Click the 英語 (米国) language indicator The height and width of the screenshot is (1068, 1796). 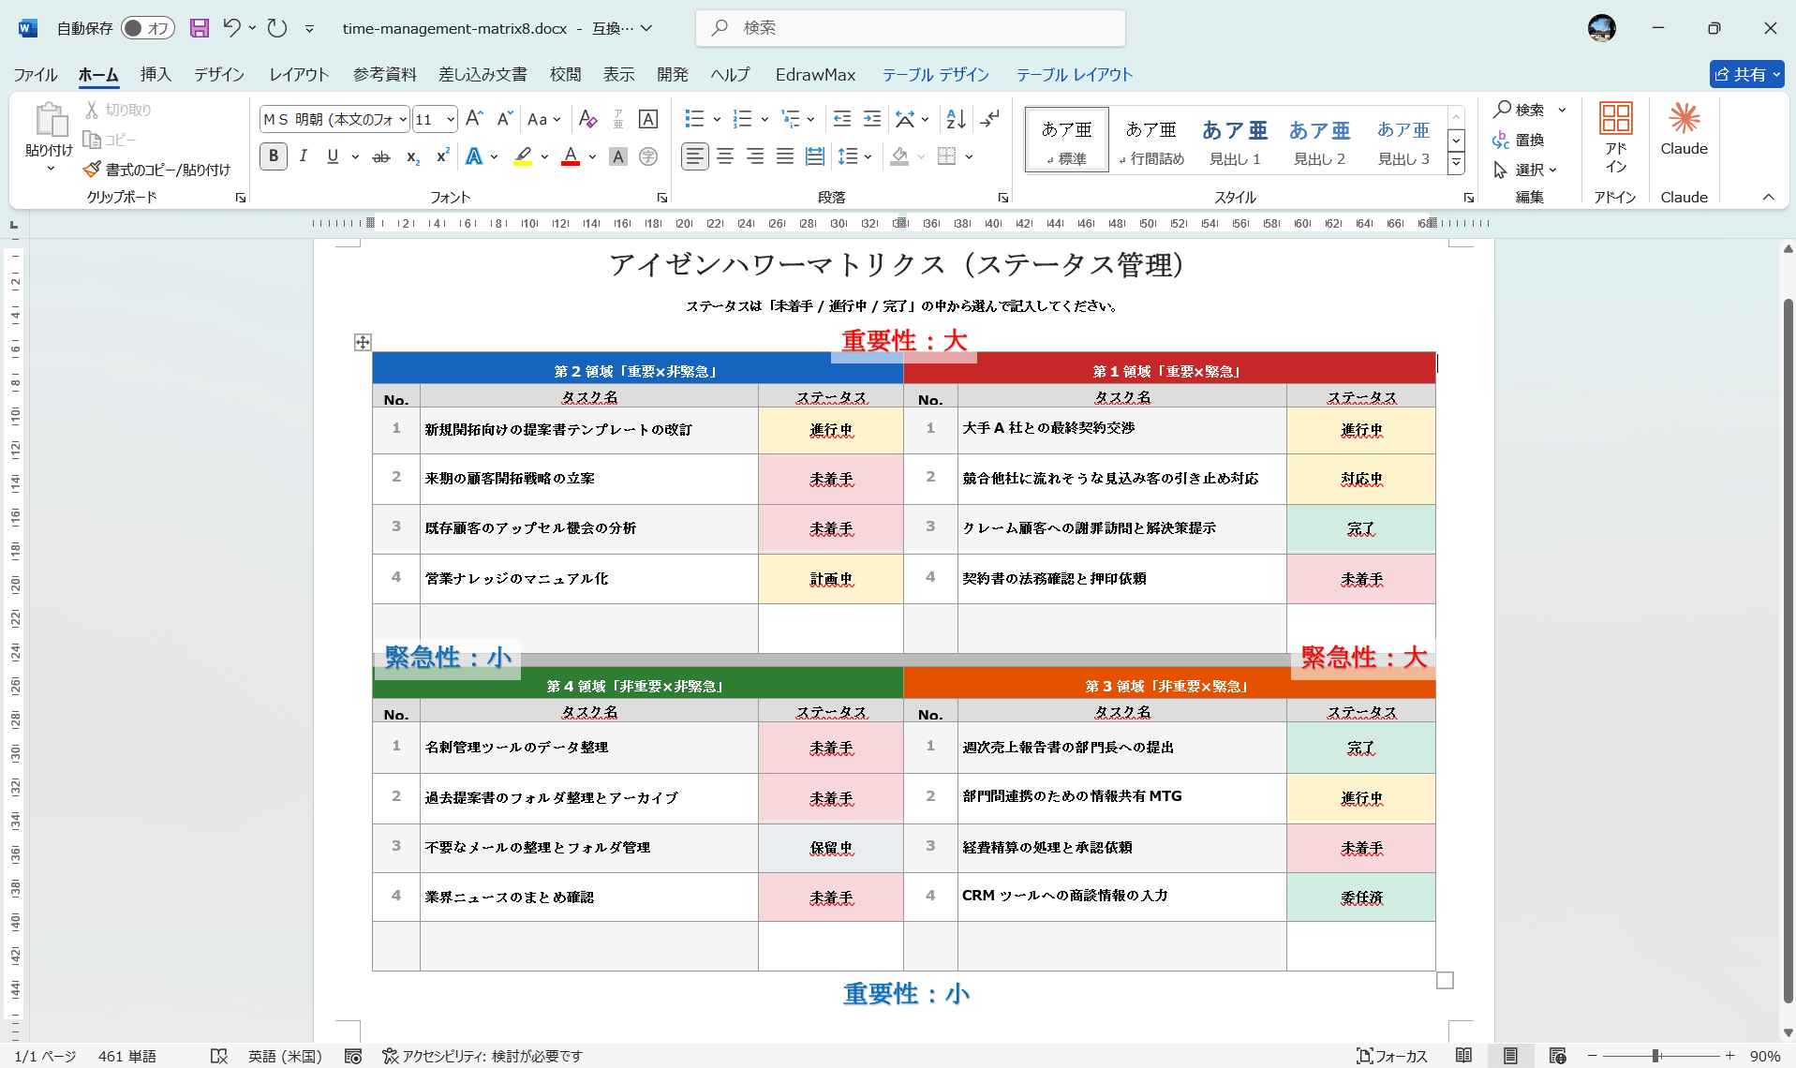(285, 1056)
